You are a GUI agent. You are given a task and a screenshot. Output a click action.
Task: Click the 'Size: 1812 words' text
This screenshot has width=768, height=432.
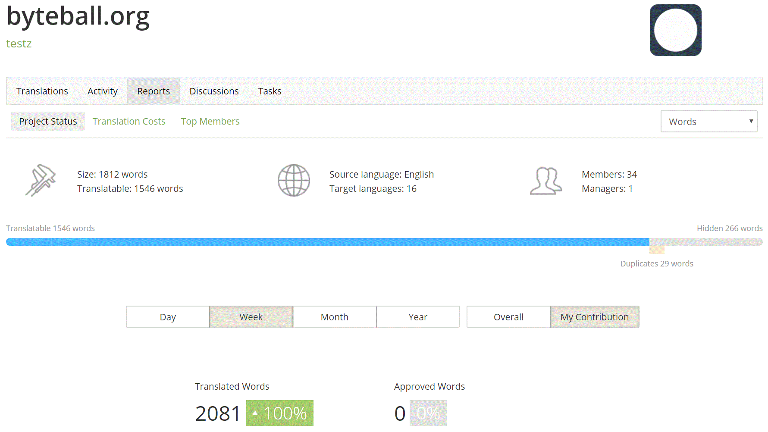click(112, 174)
